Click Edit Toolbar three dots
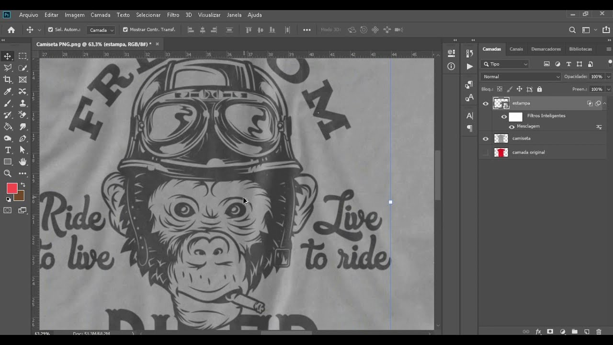 click(23, 173)
